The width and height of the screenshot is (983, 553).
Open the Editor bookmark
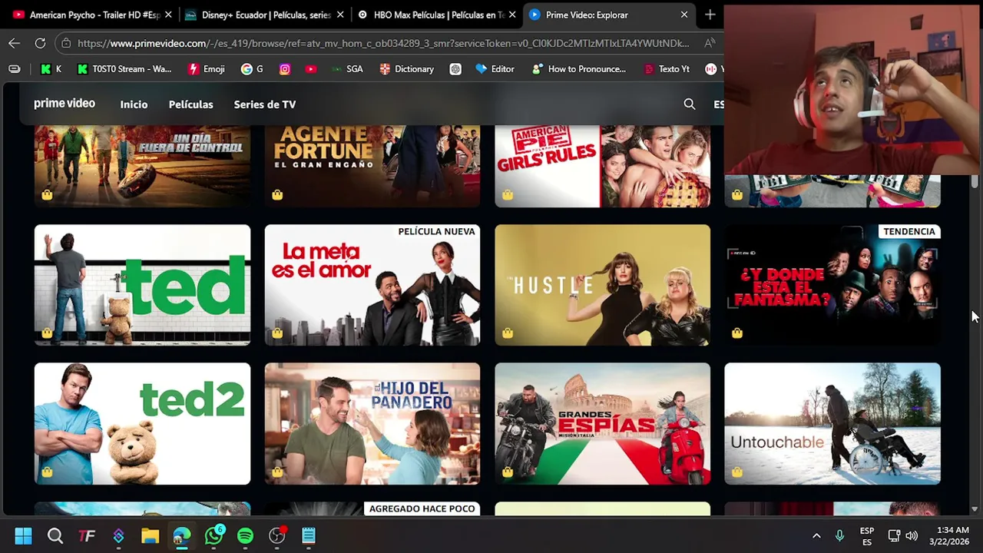pos(495,68)
